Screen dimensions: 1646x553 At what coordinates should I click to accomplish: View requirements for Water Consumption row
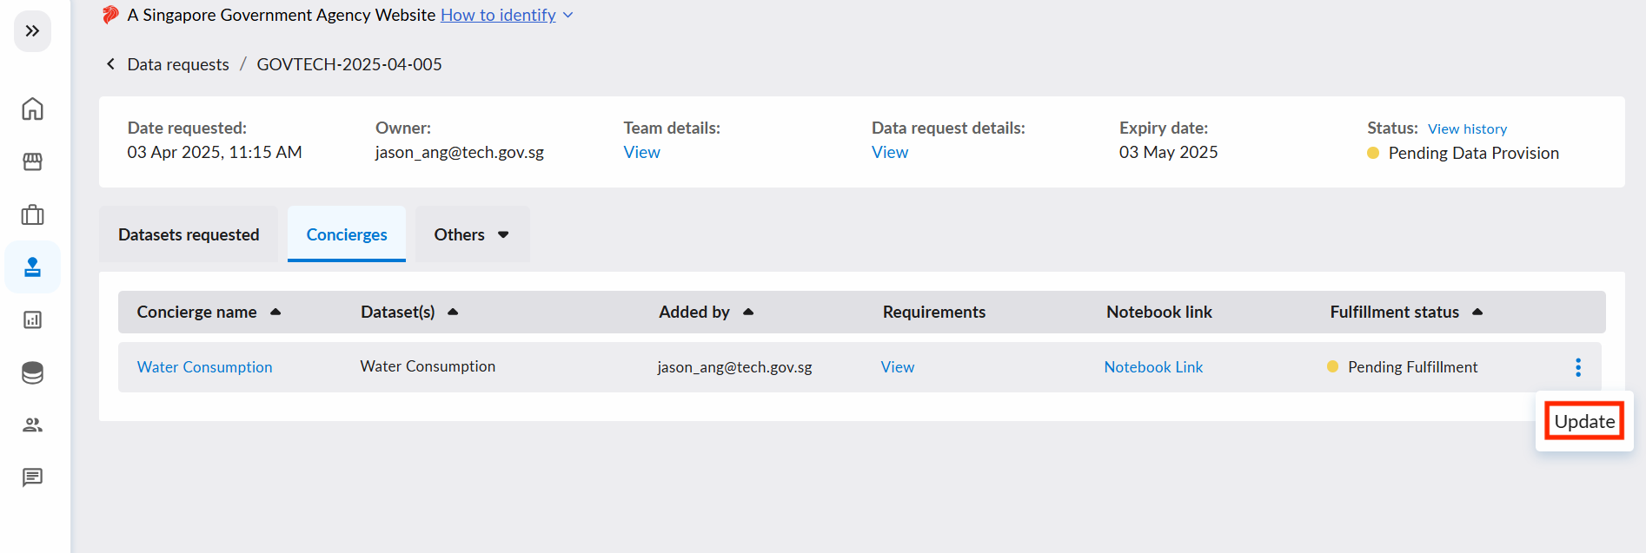897,367
